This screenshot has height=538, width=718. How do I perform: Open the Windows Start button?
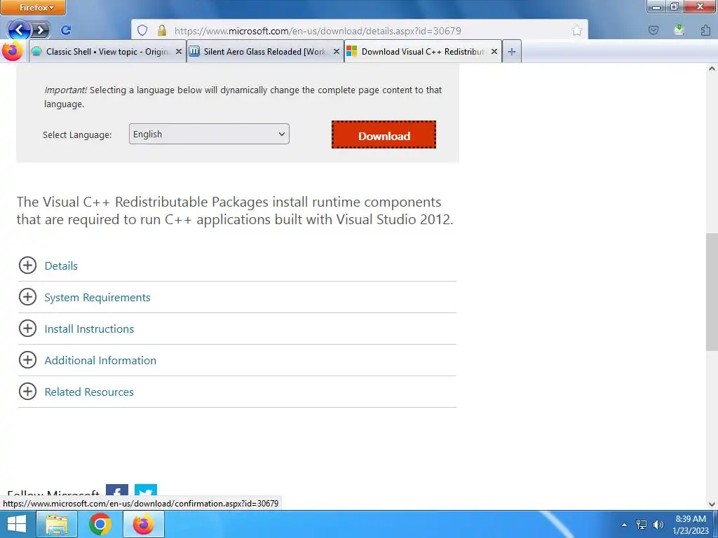pos(17,524)
